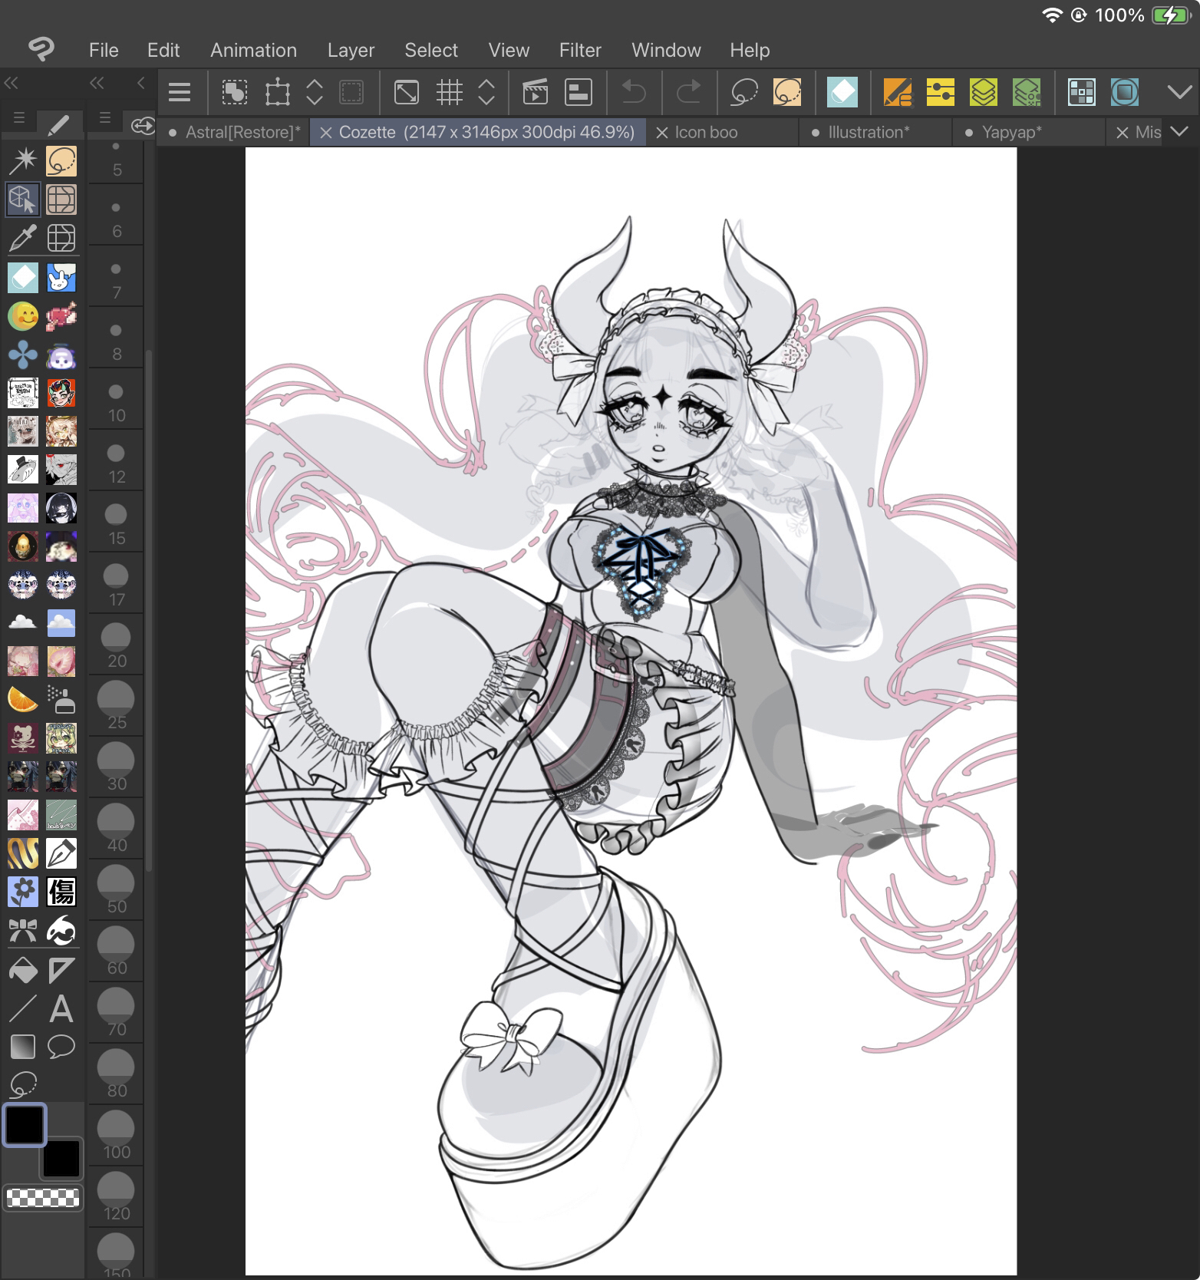Select the Gradient tool

22,1047
